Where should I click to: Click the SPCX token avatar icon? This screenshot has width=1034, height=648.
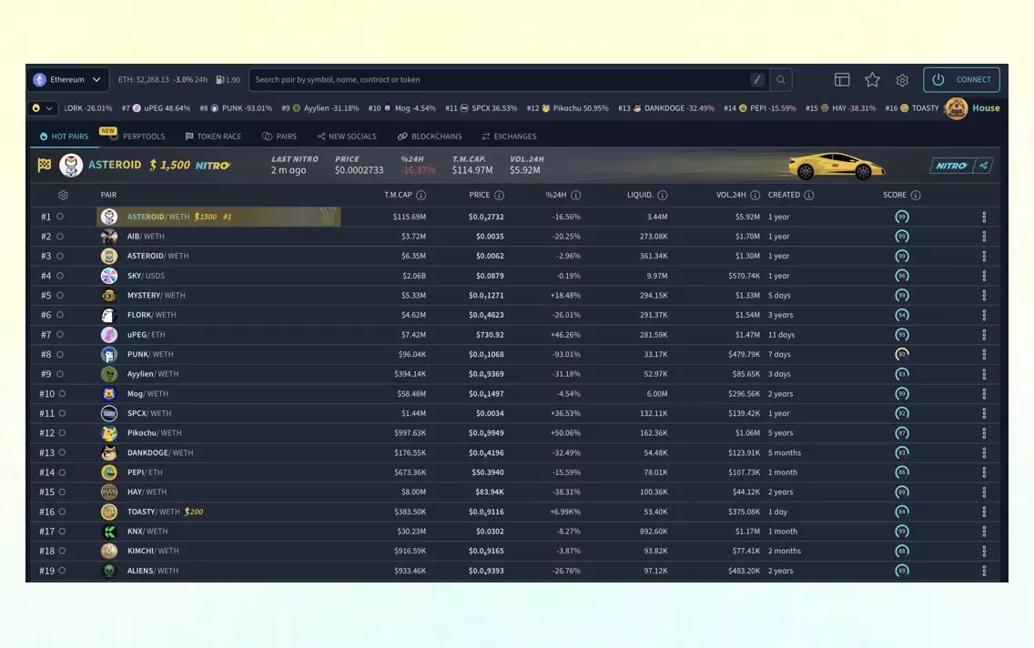[109, 413]
